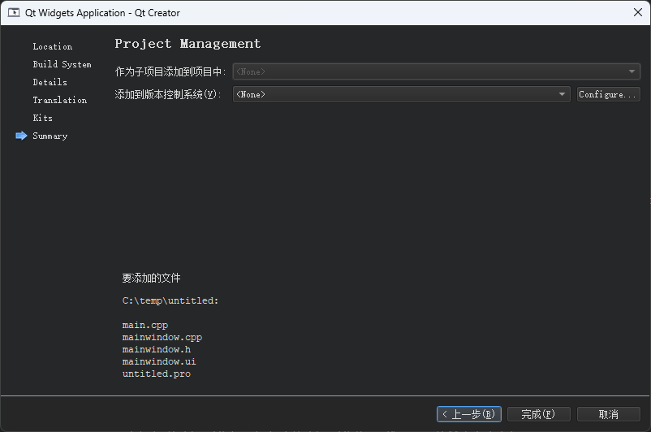This screenshot has width=651, height=432.
Task: Click the C:\temp\untitled path text
Action: 170,300
